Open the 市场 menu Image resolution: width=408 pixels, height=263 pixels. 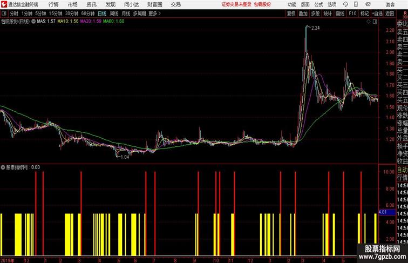pyautogui.click(x=73, y=4)
